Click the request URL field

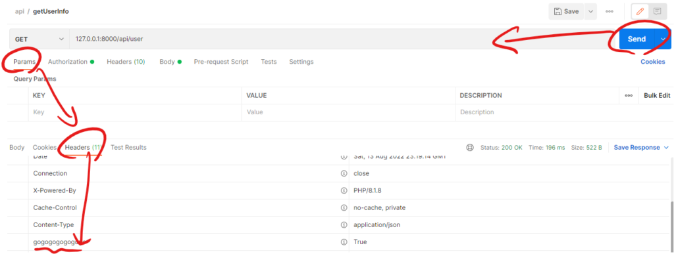pos(342,39)
